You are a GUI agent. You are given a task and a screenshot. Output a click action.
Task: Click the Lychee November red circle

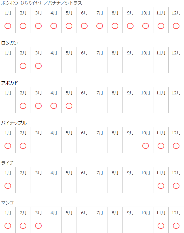(x=161, y=186)
